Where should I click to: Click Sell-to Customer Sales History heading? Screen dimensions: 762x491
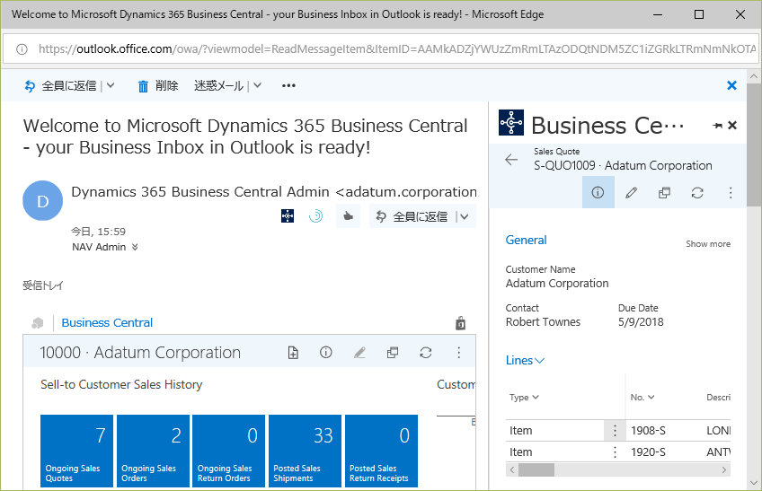click(121, 385)
